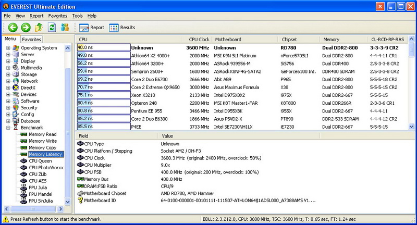
Task: Expand the Display tree node
Action: pos(8,61)
